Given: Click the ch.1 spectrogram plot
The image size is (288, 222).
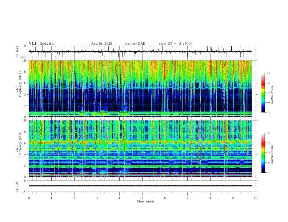Looking at the screenshot, I should click(x=140, y=89).
